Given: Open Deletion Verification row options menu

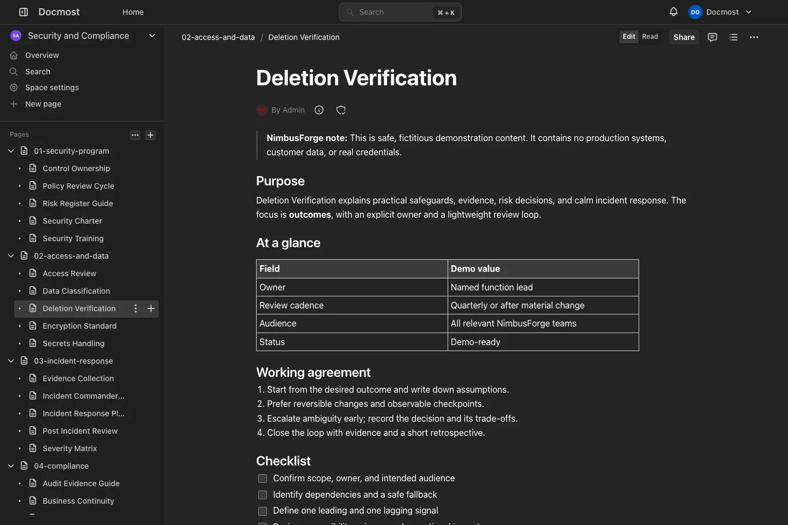Looking at the screenshot, I should click(136, 308).
